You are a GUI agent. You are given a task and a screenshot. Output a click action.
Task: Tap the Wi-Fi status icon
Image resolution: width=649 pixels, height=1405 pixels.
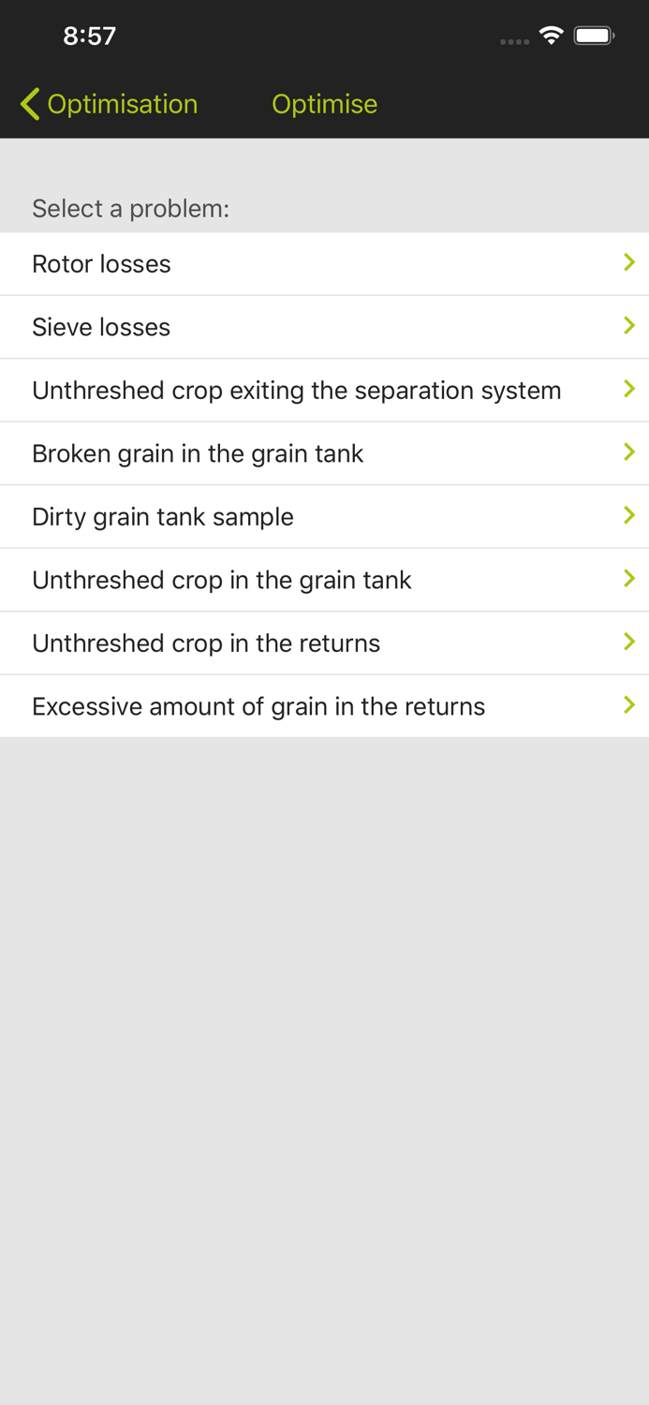(x=551, y=37)
